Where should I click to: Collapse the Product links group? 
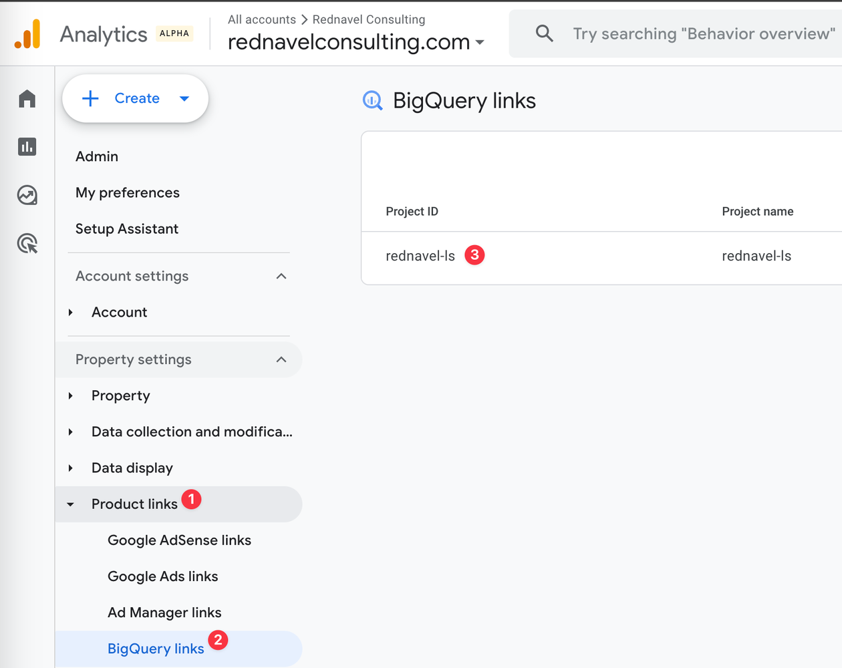coord(71,504)
